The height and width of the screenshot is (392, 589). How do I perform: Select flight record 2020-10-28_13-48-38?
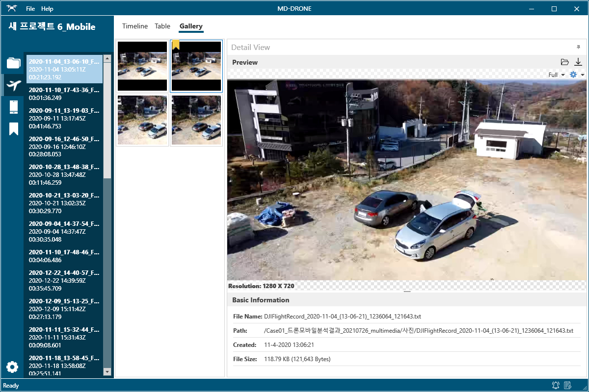pyautogui.click(x=64, y=175)
